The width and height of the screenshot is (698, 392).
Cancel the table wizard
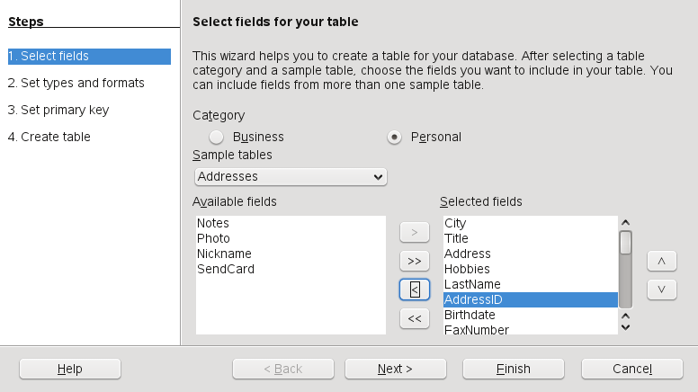click(631, 369)
